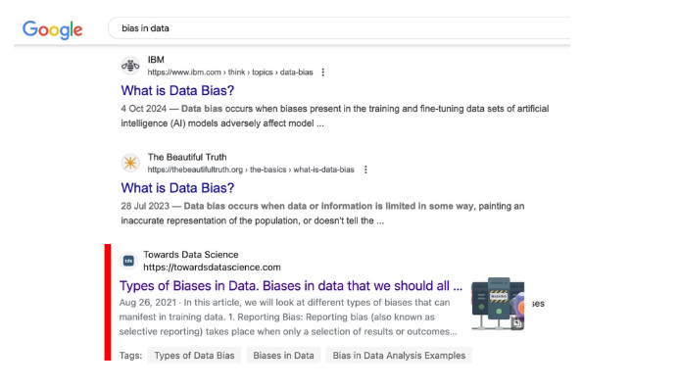The width and height of the screenshot is (679, 390).
Task: Select the "Types of Data Bias" tag
Action: [194, 356]
